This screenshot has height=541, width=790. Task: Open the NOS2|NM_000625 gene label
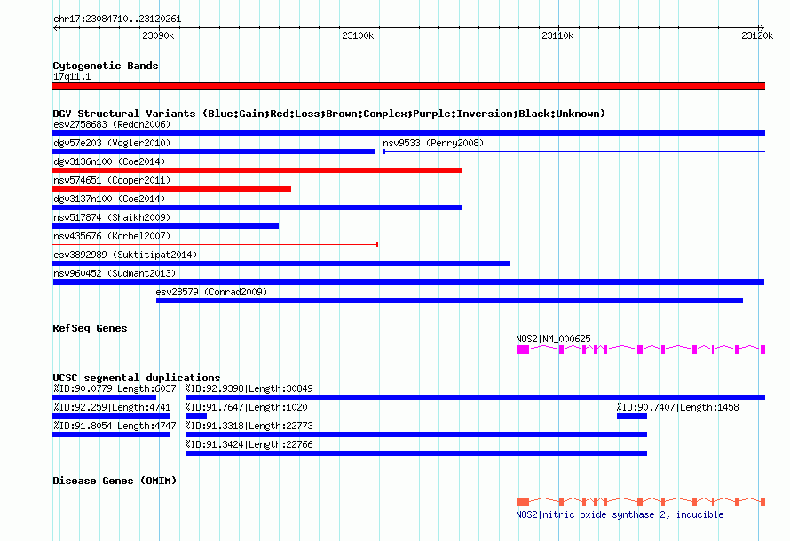553,339
